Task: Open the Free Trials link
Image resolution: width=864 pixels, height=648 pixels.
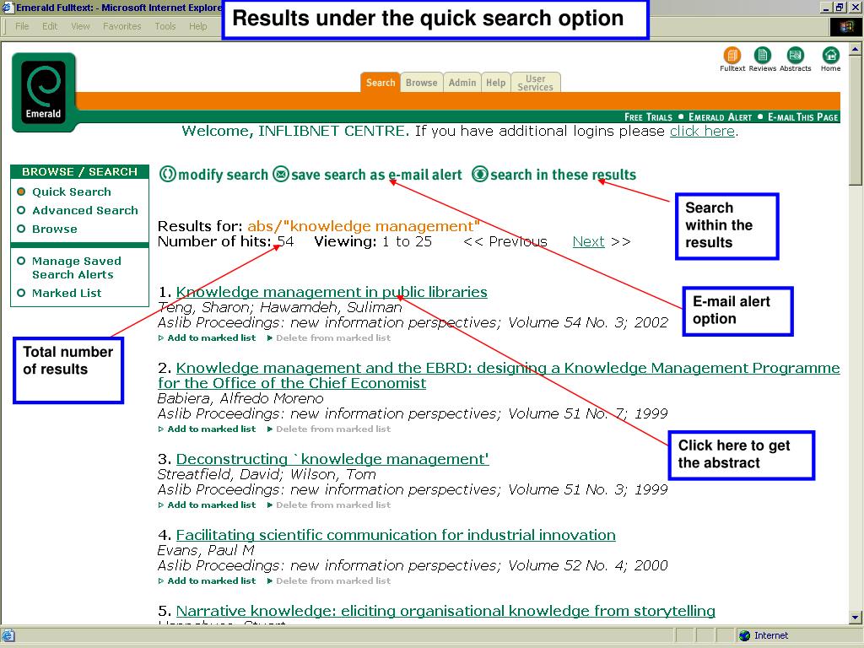Action: point(648,116)
